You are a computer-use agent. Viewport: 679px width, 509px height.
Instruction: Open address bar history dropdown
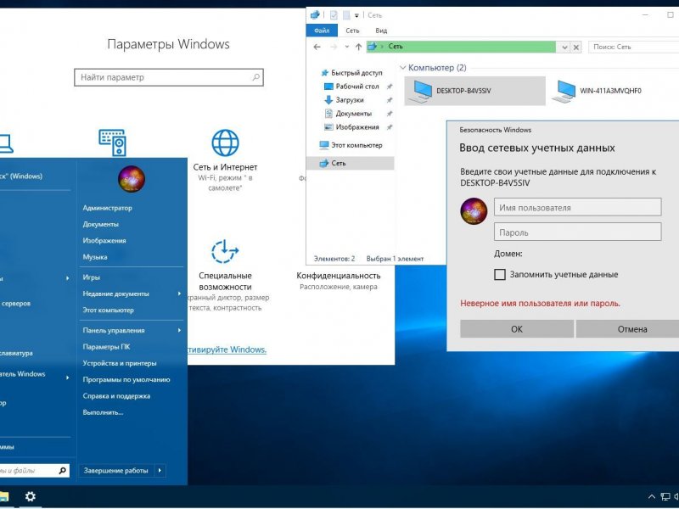point(564,48)
